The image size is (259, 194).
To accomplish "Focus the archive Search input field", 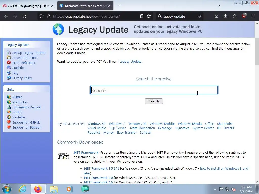I will coord(154,90).
